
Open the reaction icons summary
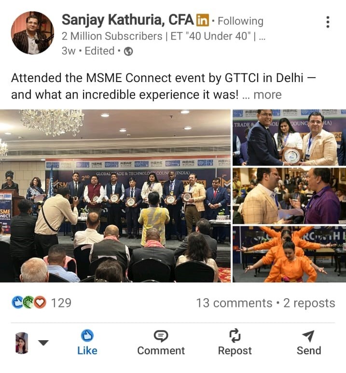point(29,303)
